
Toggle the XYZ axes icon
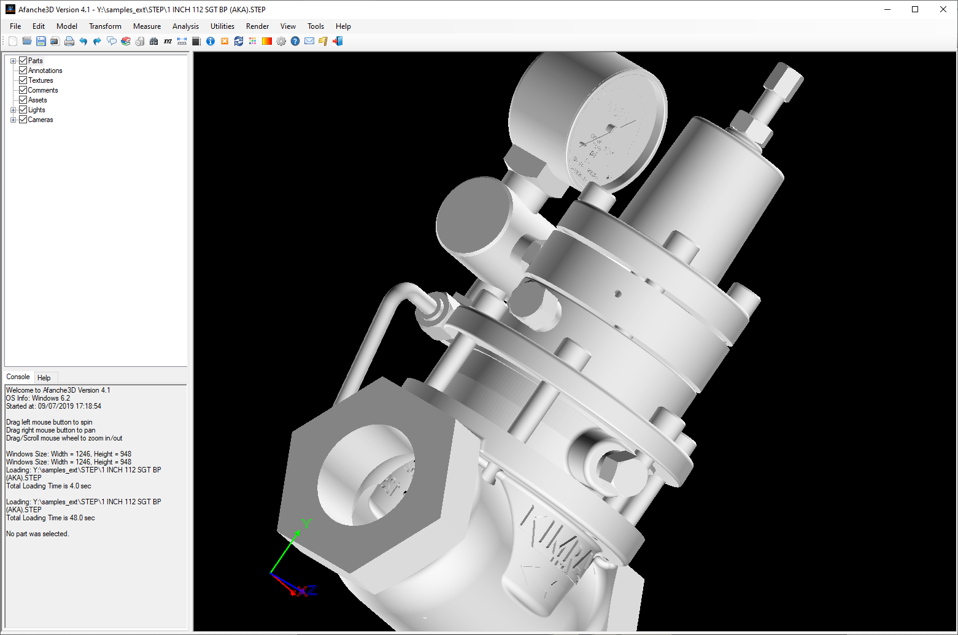pos(168,41)
